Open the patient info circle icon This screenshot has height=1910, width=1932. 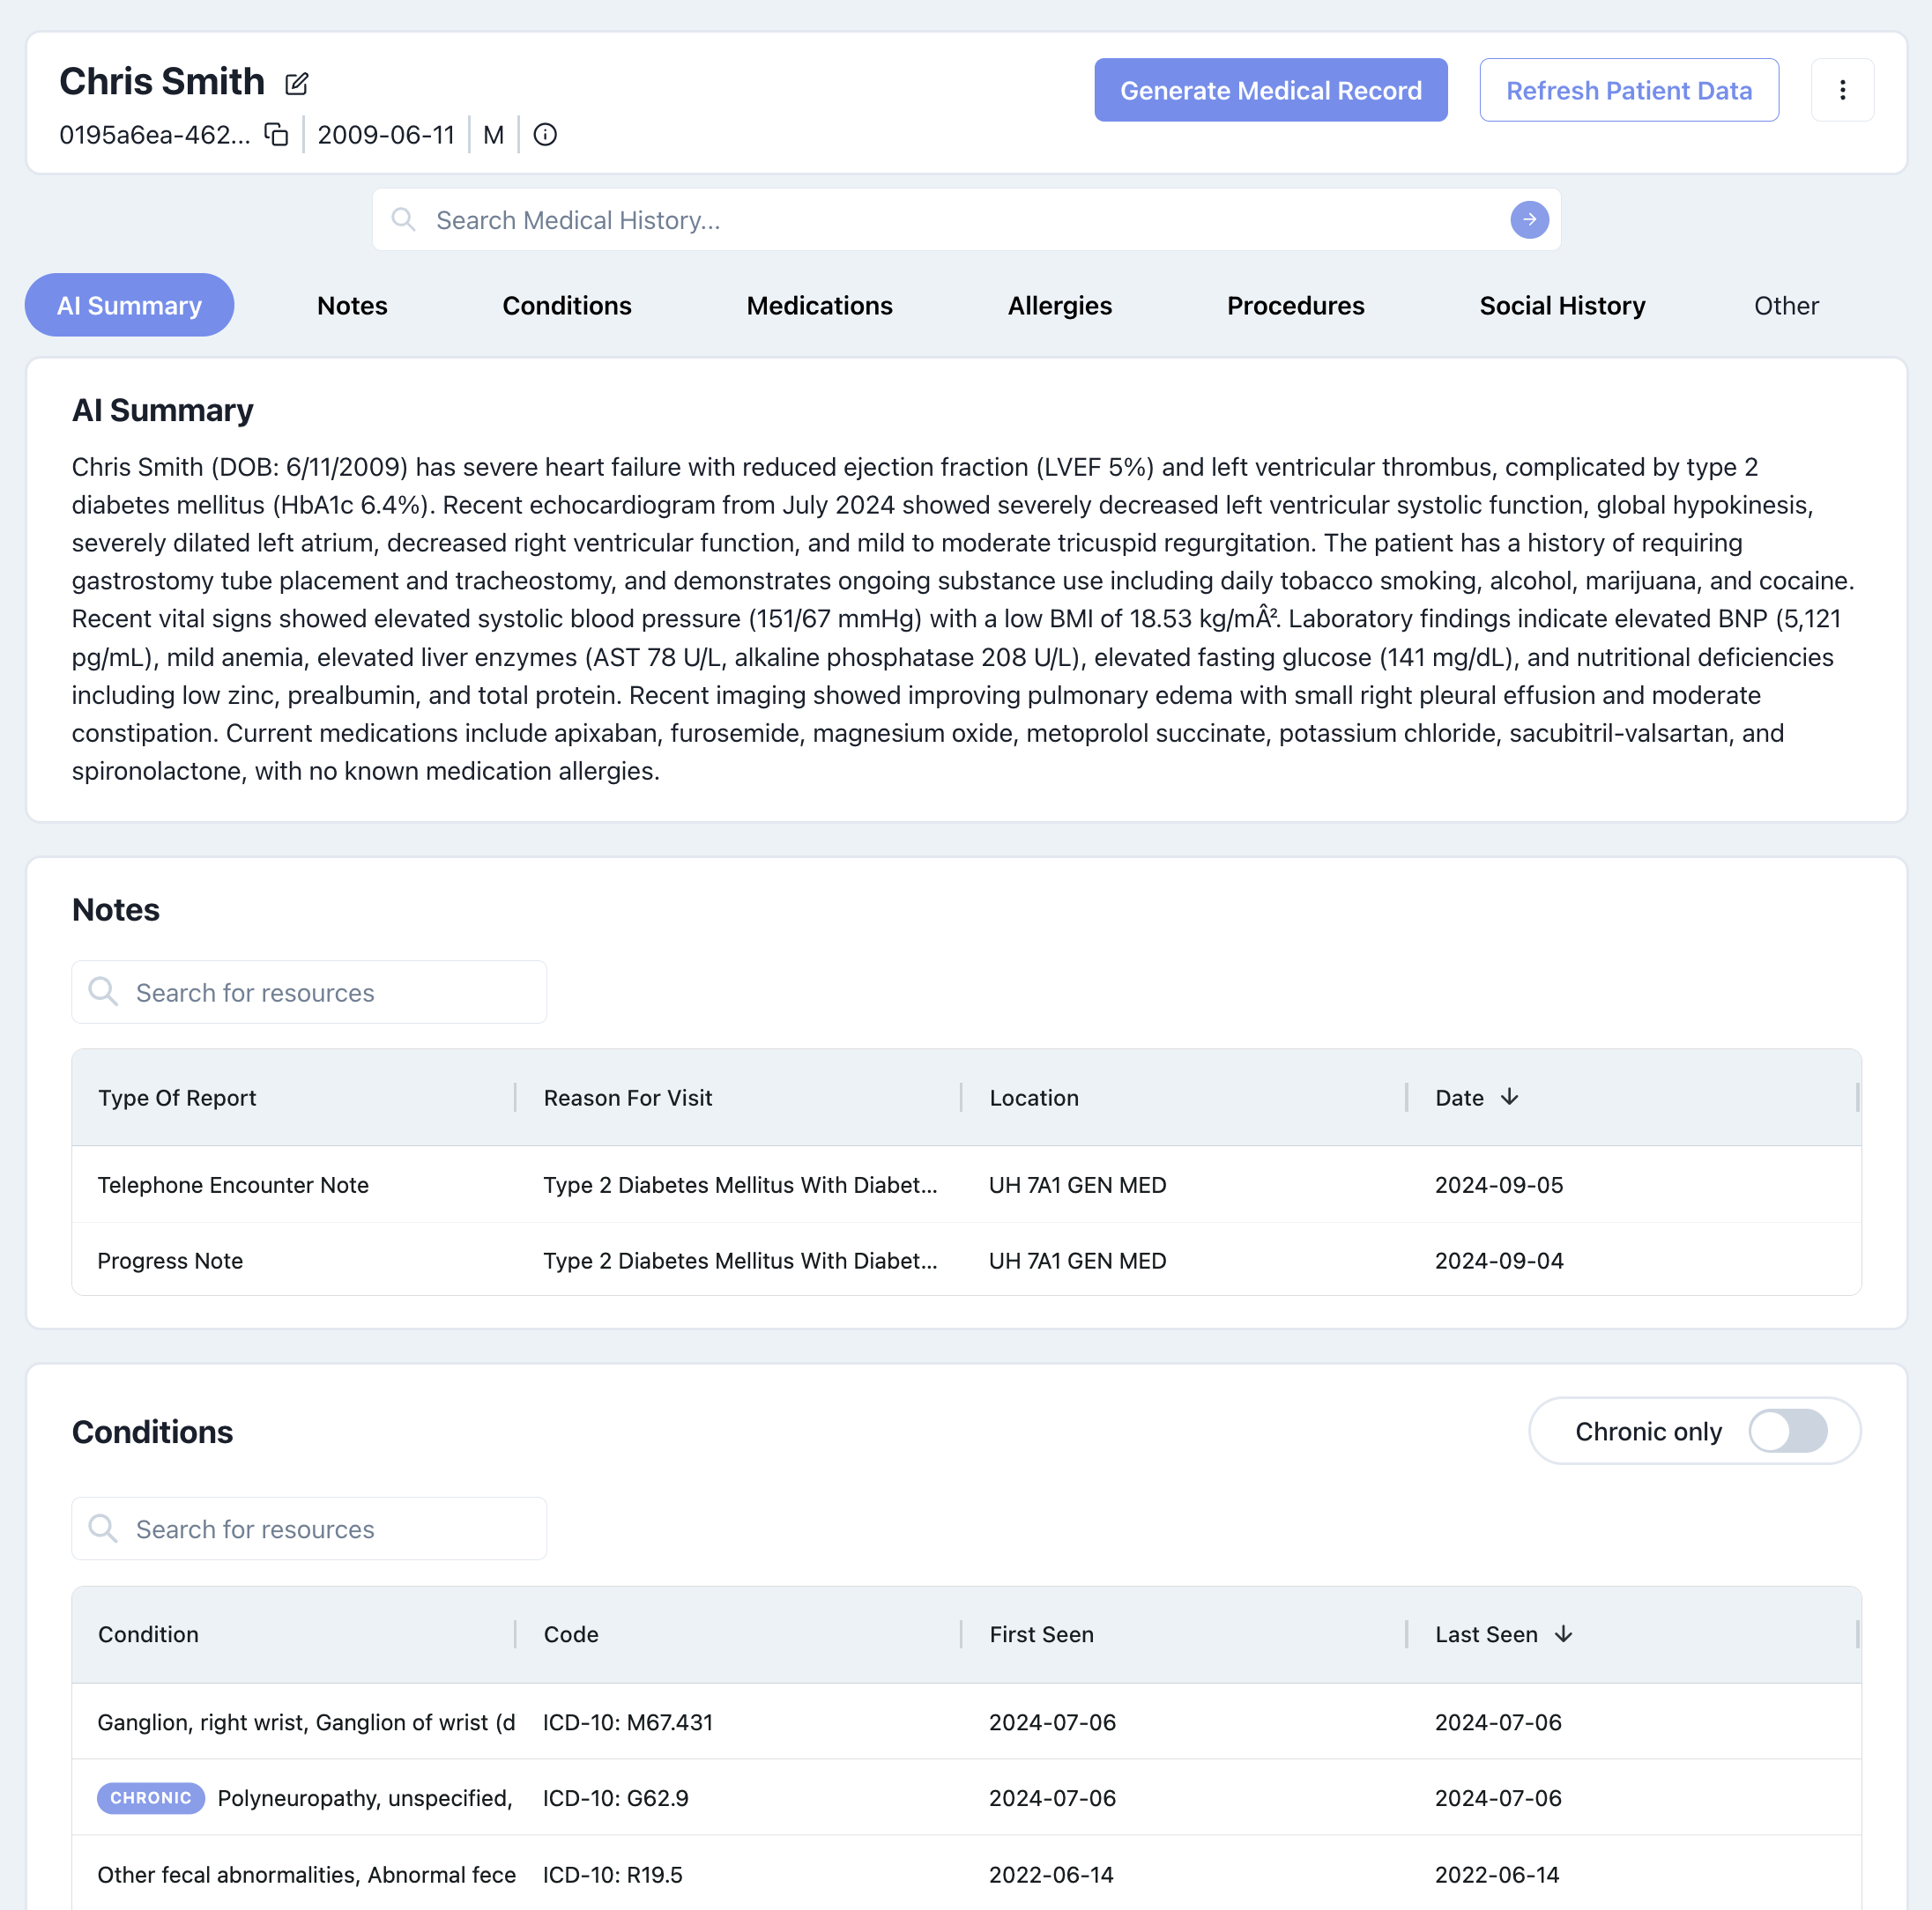coord(545,134)
